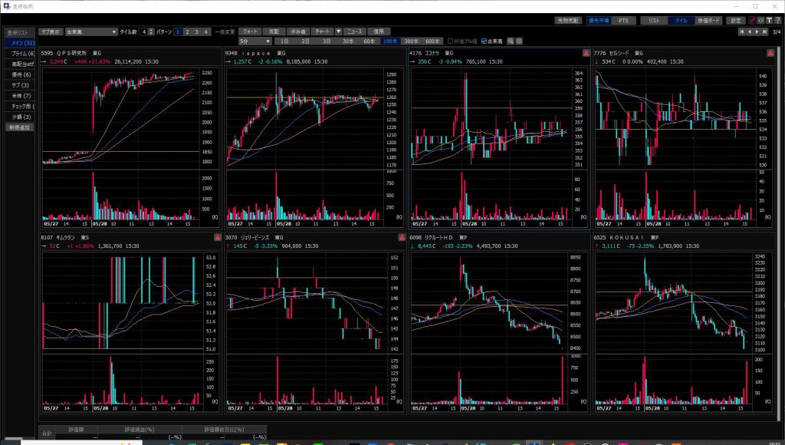Select the 少額 (3) list tab
The height and width of the screenshot is (445, 785).
coord(20,117)
